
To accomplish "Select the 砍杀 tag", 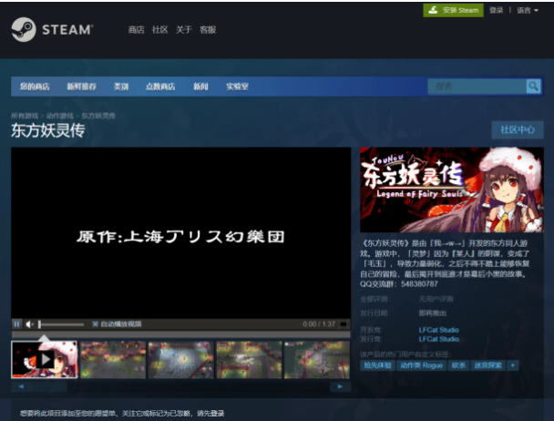I will (x=458, y=365).
